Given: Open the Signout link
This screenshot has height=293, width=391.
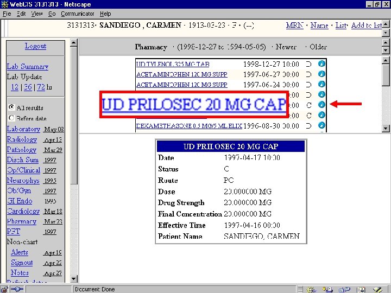Looking at the screenshot, I should point(22,263).
